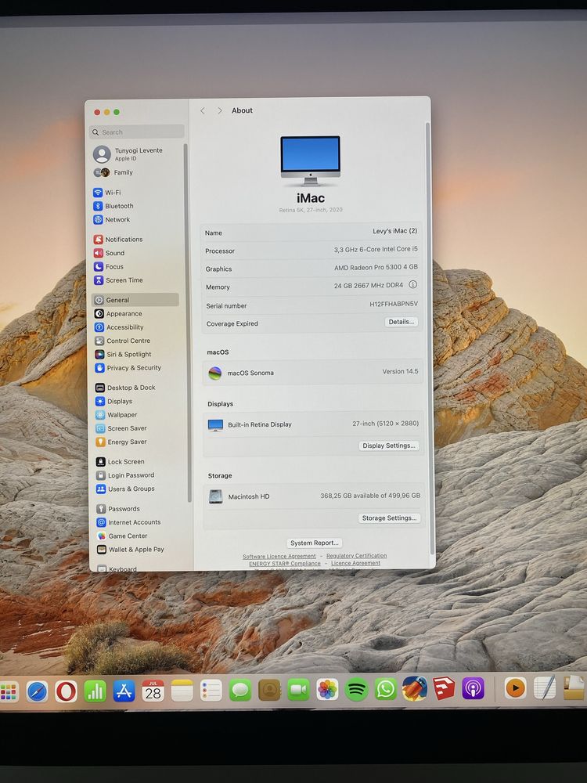Click the About pane vertical scrollbar

(x=429, y=337)
